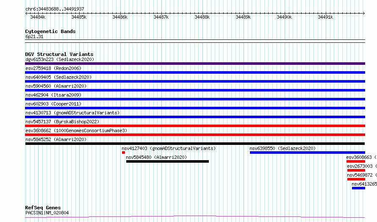377x222 pixels.
Task: Click the left arrow on the chromosome ruler
Action: coord(26,14)
